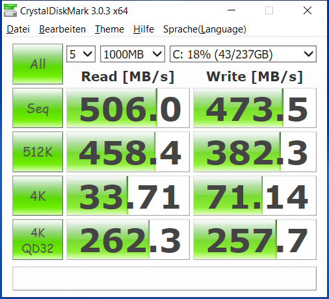Expand the drive selector showing C: 18%
The height and width of the screenshot is (299, 329).
[x=243, y=54]
